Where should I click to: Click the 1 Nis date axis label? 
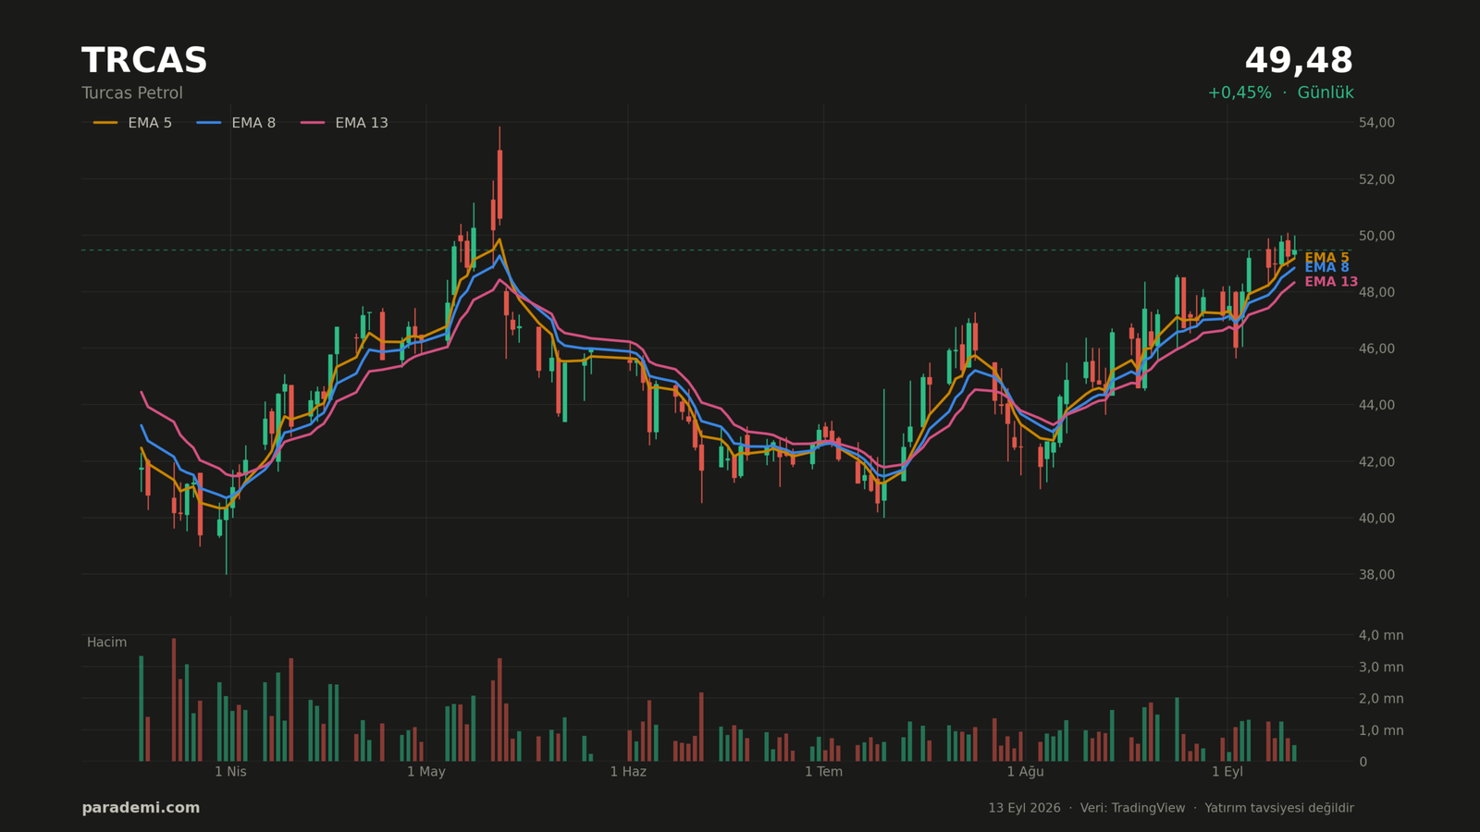[x=230, y=772]
